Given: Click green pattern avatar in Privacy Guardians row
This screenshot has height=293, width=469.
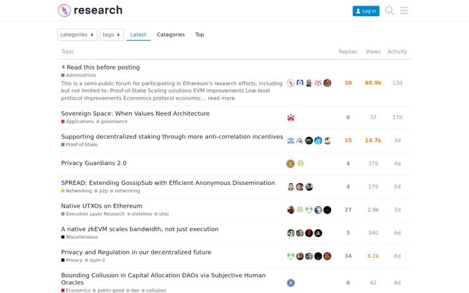Looking at the screenshot, I should click(300, 163).
